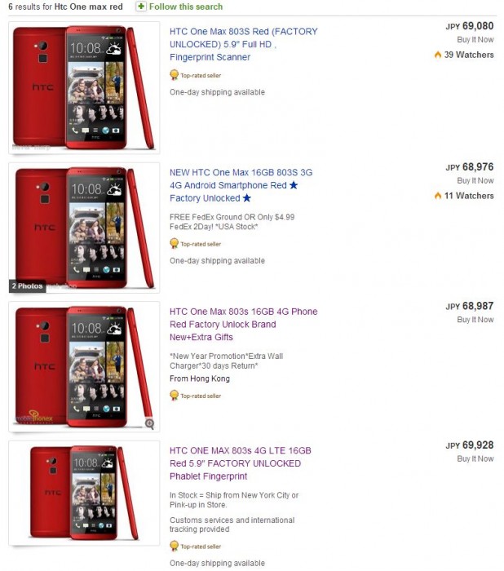The width and height of the screenshot is (504, 571).
Task: Click the Follow this search link
Action: point(186,7)
